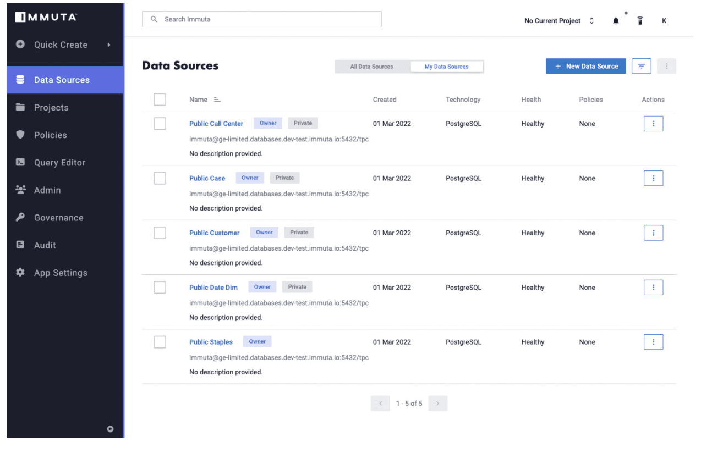Open actions menu for Public Call Center

pyautogui.click(x=653, y=124)
